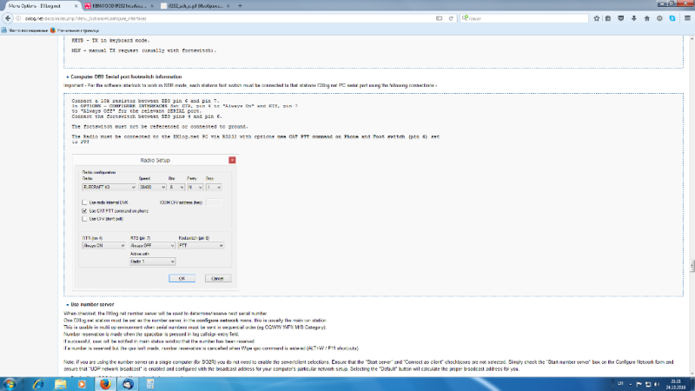Click the round extension icon beside home
695x391 pixels.
659,18
